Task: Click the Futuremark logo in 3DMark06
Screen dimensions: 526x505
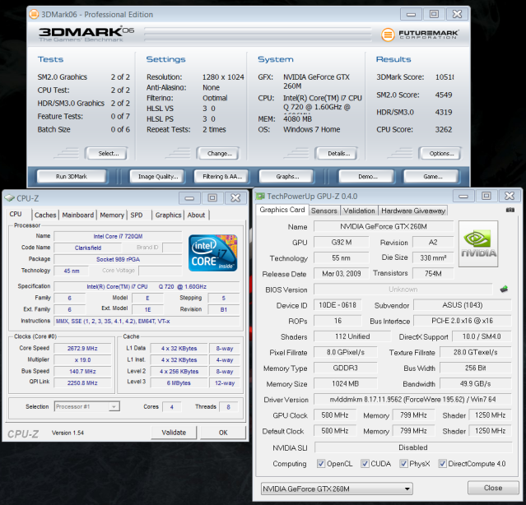Action: tap(420, 35)
